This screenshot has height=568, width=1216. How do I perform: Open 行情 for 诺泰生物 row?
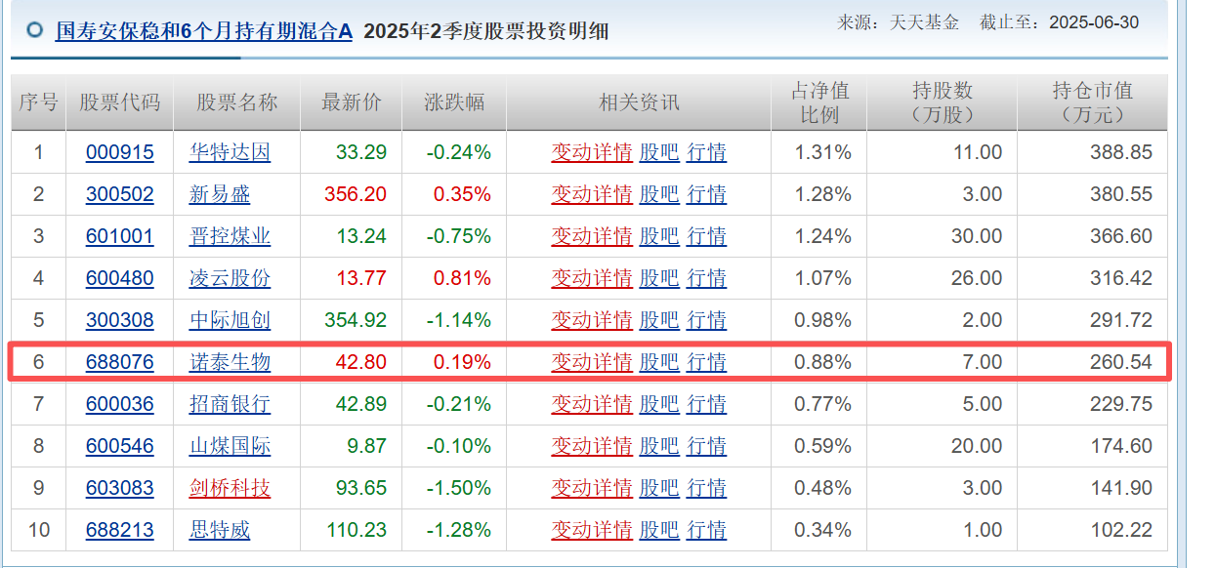(x=706, y=362)
